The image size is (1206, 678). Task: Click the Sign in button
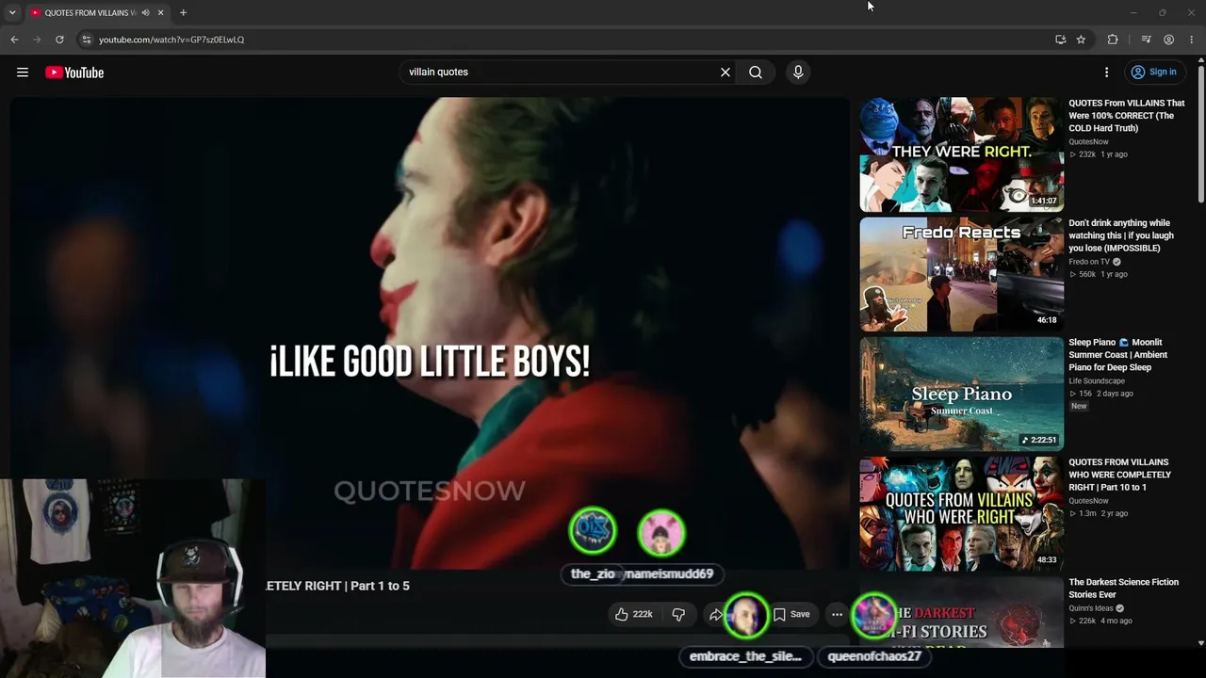click(1153, 73)
